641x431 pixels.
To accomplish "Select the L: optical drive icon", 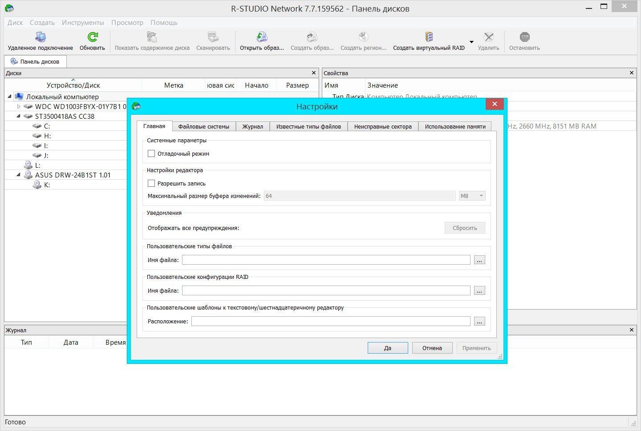I will click(28, 165).
